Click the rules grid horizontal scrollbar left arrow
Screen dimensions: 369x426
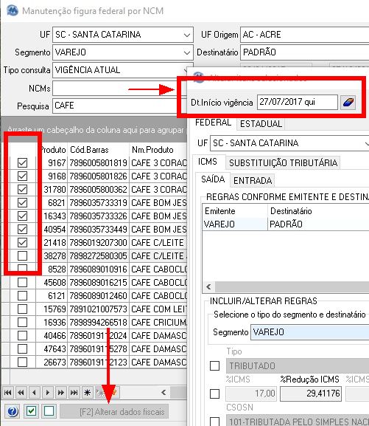(208, 287)
